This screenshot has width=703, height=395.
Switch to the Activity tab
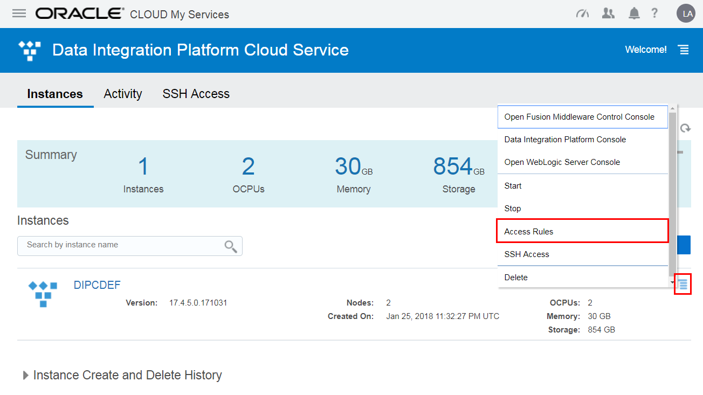pos(122,93)
